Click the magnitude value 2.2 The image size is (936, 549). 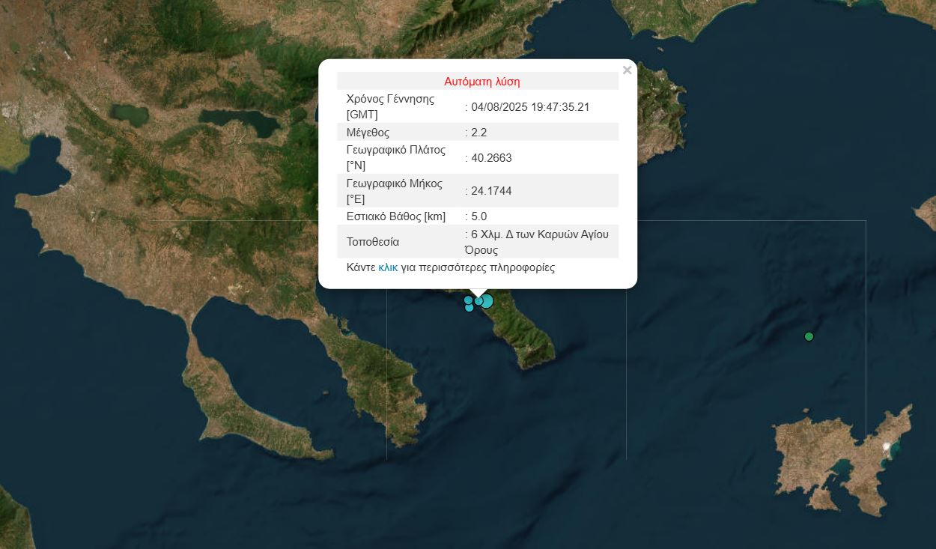479,133
